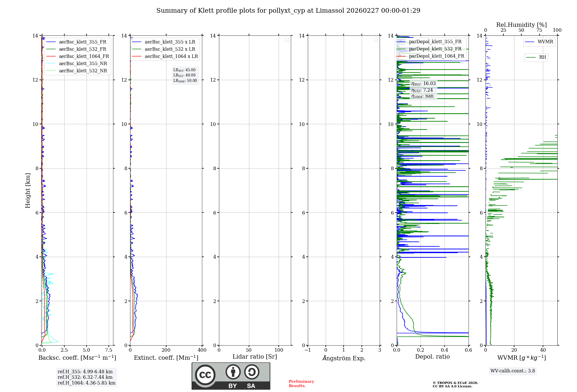
Task: Click the BY attribution person icon
Action: pyautogui.click(x=233, y=372)
